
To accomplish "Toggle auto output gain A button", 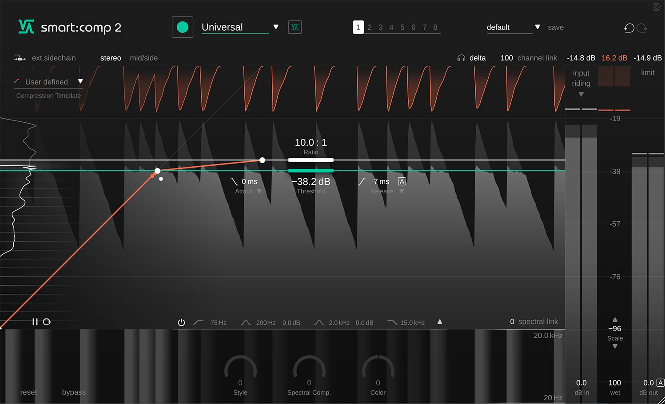I will pos(660,383).
